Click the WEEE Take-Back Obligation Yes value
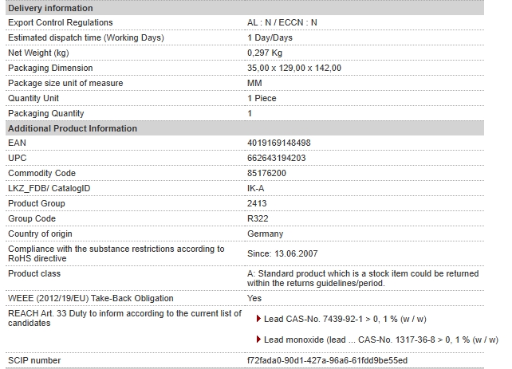The height and width of the screenshot is (369, 512). tap(254, 298)
